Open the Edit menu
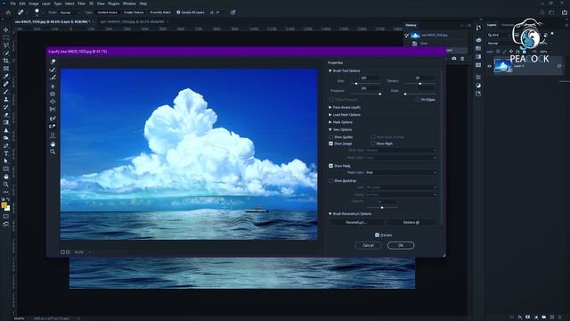The width and height of the screenshot is (570, 321). pyautogui.click(x=22, y=4)
